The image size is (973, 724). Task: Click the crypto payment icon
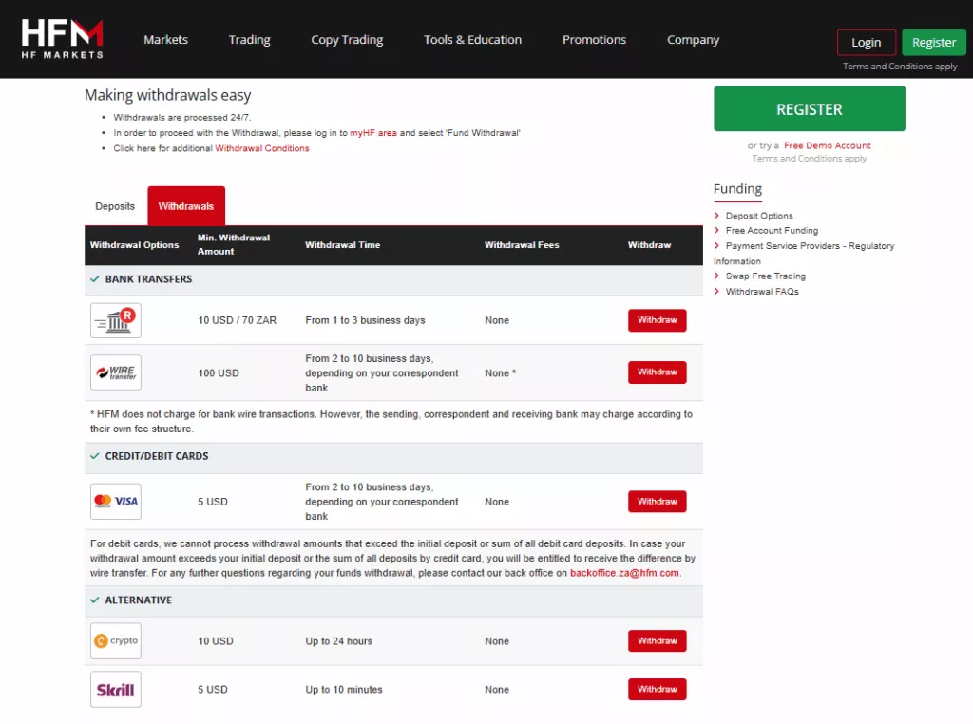click(x=115, y=641)
